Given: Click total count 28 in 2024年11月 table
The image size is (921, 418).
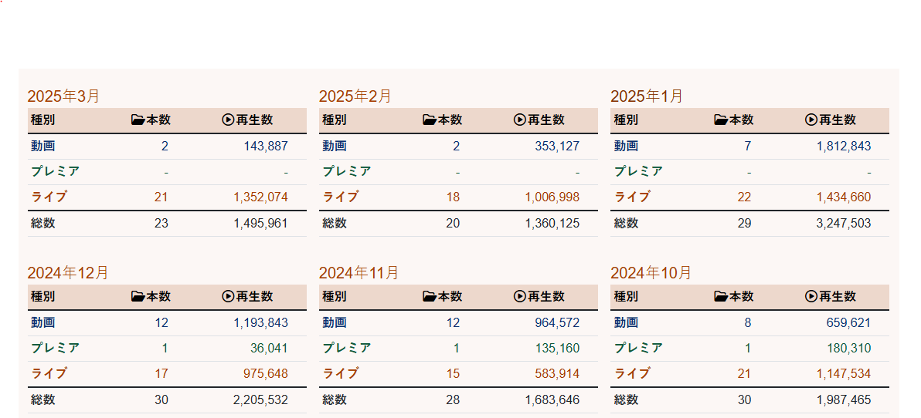Looking at the screenshot, I should [x=453, y=399].
